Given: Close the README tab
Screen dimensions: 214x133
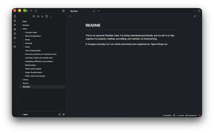Looking at the screenshot, I should tap(94, 11).
